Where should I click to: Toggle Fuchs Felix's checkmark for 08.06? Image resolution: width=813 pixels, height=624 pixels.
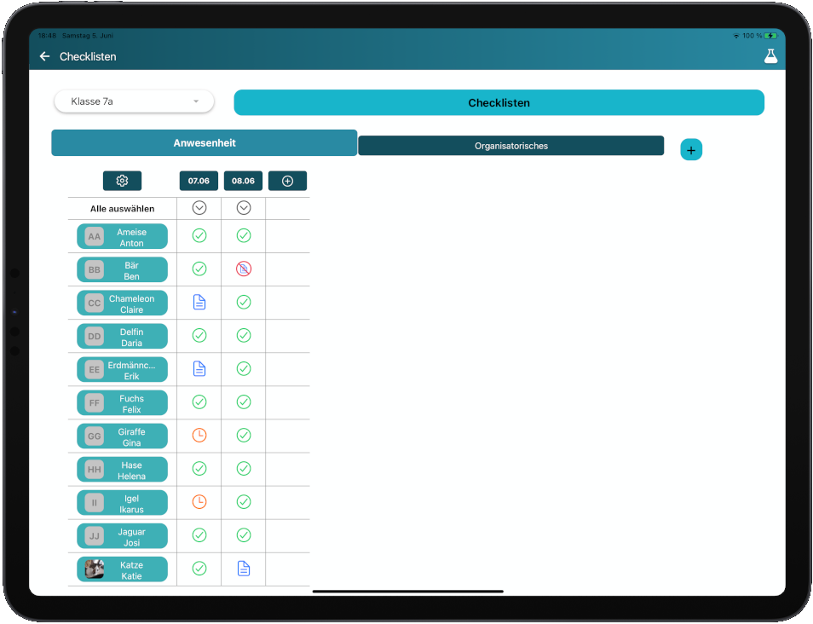pyautogui.click(x=244, y=402)
